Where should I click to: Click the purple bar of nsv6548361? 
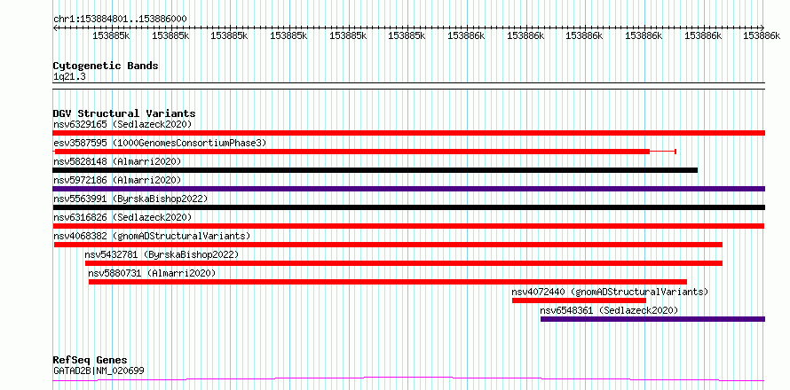[x=653, y=319]
